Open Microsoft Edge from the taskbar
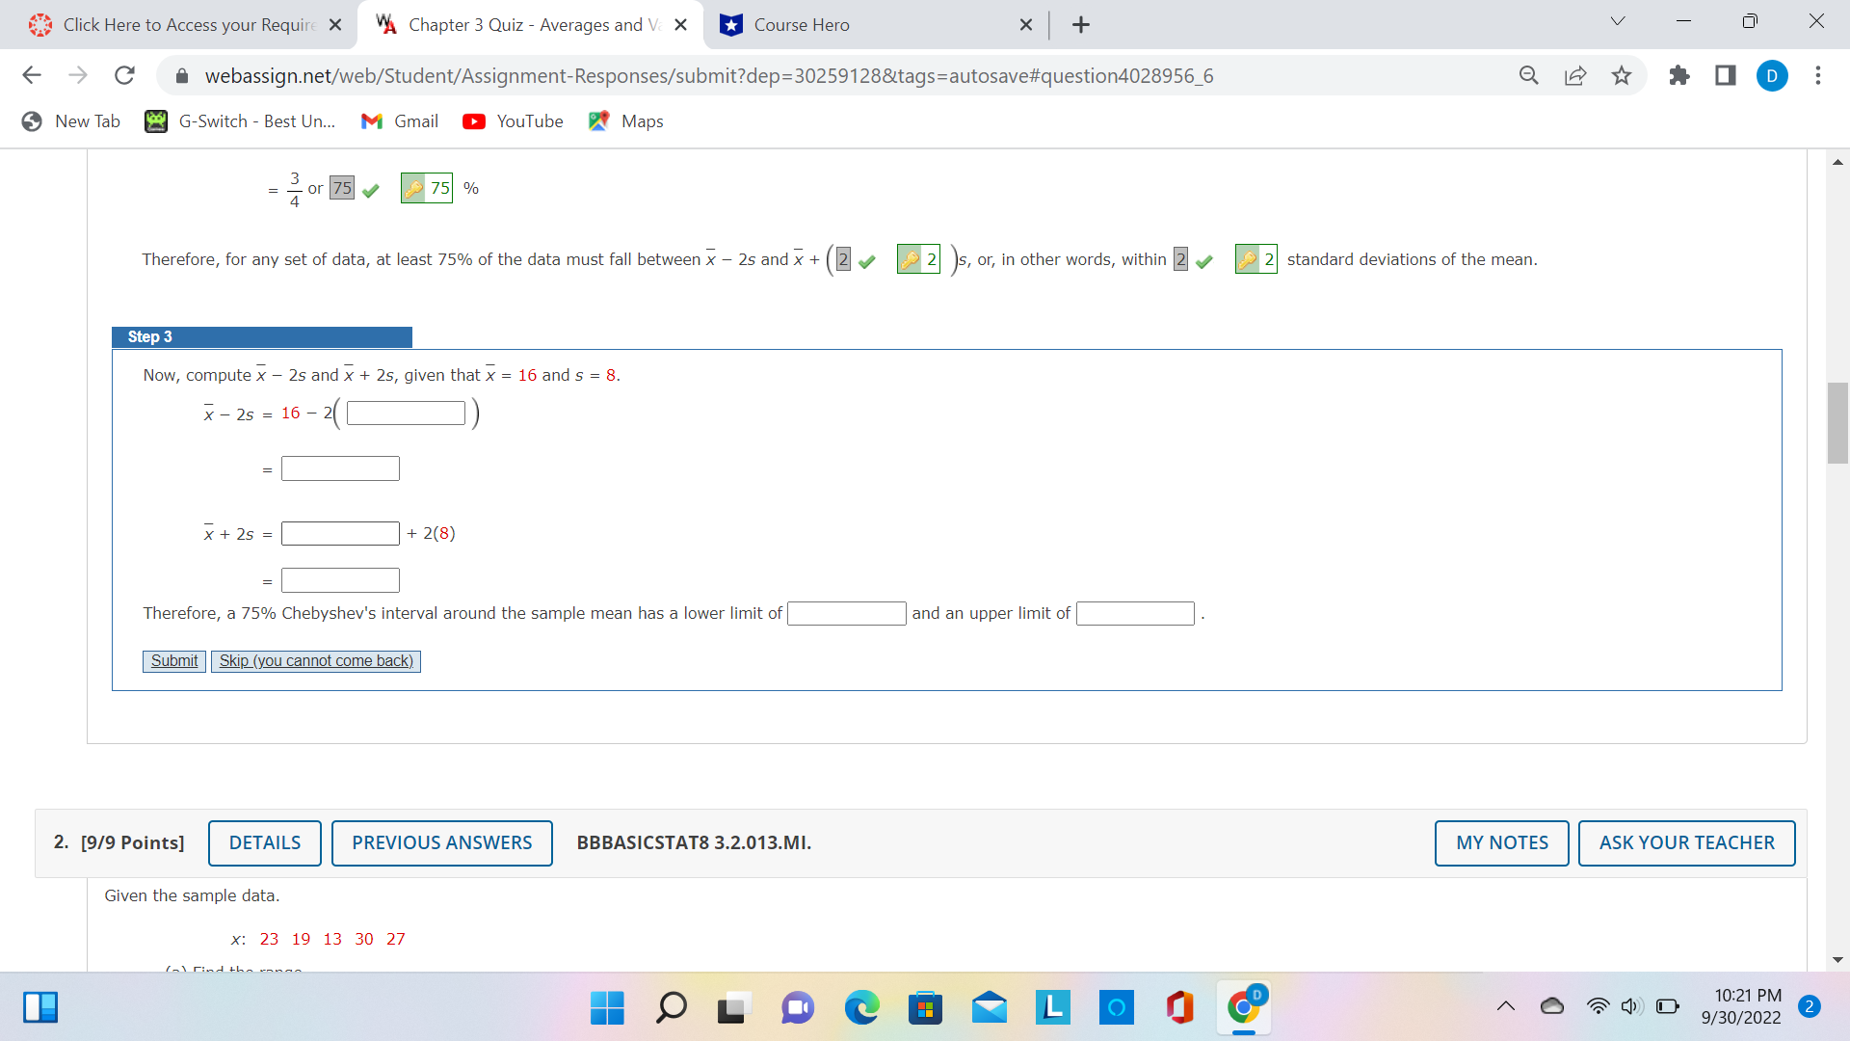1850x1041 pixels. click(860, 1006)
